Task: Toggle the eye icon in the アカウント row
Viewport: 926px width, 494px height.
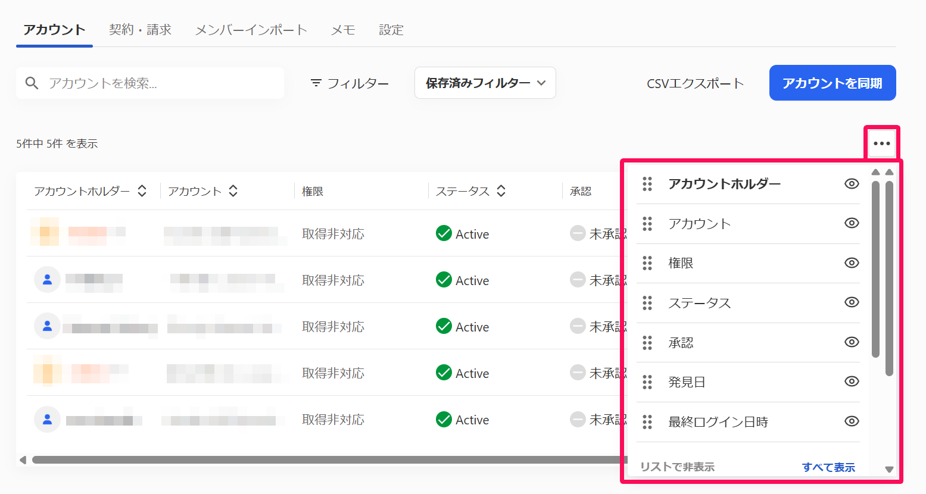Action: pyautogui.click(x=852, y=223)
